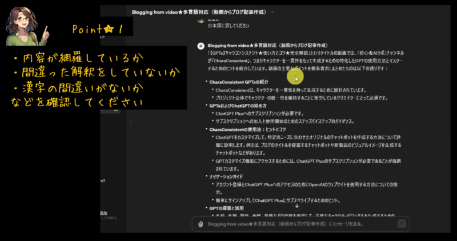
Task: Click the Blogging from video response sender name
Action: [268, 46]
